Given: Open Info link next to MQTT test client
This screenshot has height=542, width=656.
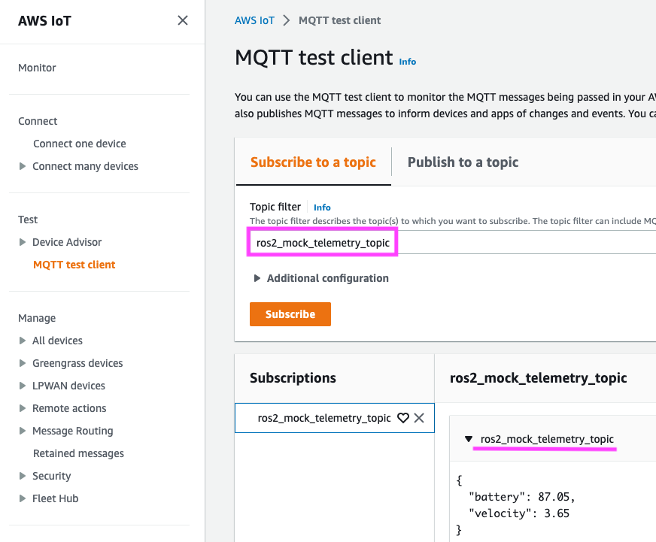Looking at the screenshot, I should (407, 62).
